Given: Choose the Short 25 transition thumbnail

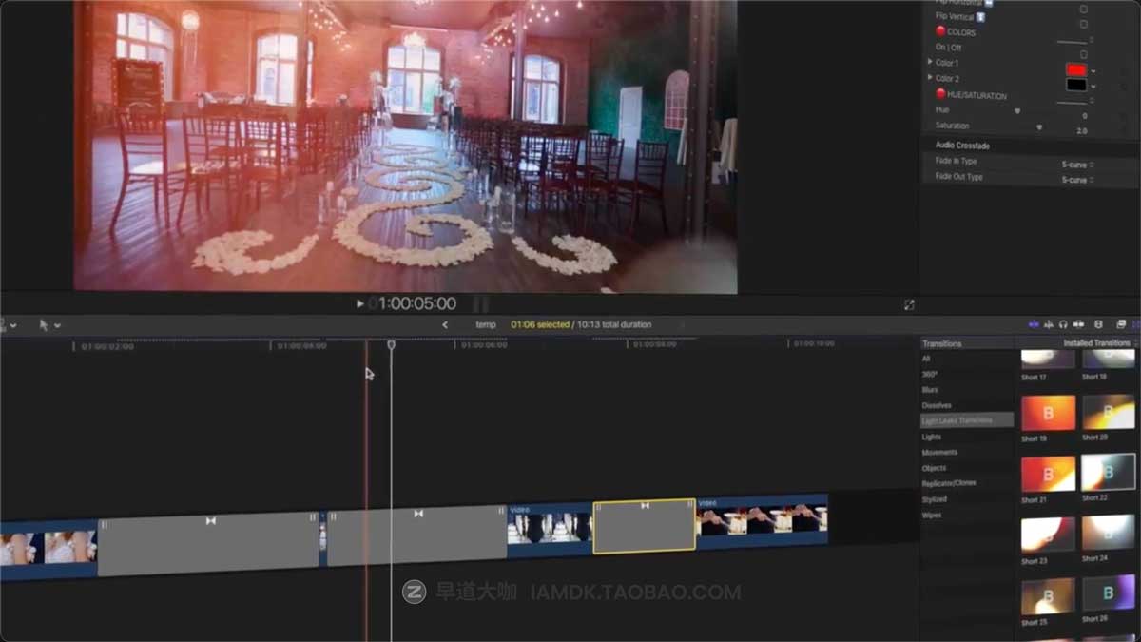Looking at the screenshot, I should (x=1048, y=596).
